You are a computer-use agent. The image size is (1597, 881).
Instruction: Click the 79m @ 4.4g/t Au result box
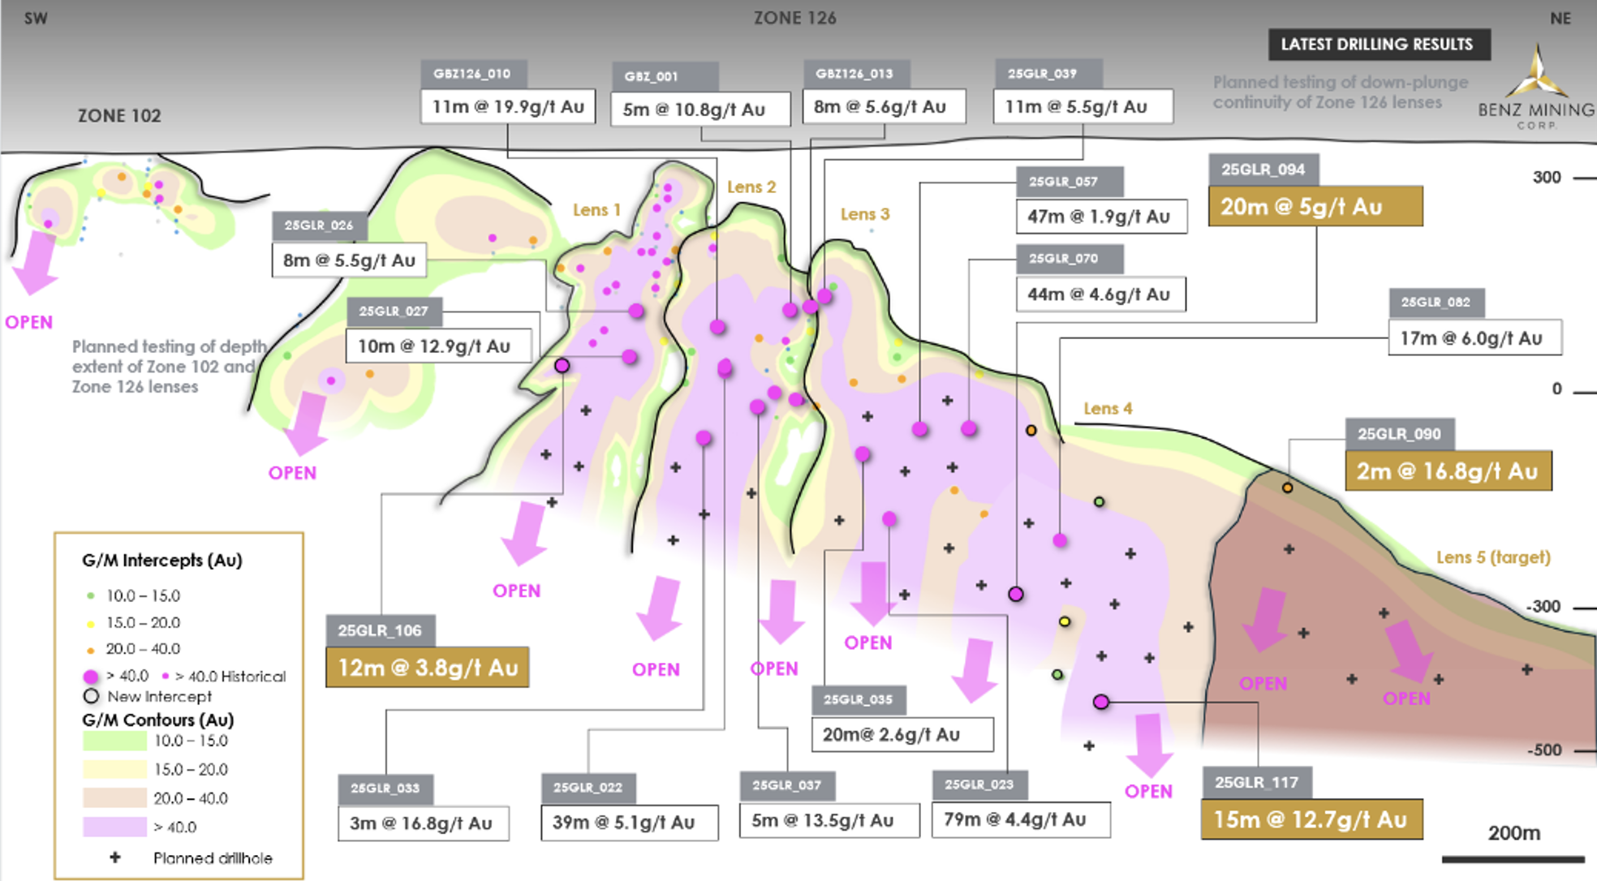(1020, 820)
